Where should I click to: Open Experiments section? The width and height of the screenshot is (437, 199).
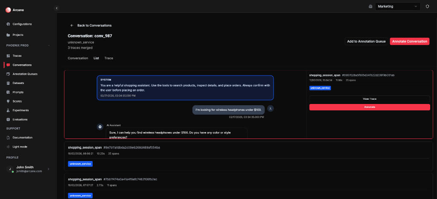pyautogui.click(x=20, y=110)
